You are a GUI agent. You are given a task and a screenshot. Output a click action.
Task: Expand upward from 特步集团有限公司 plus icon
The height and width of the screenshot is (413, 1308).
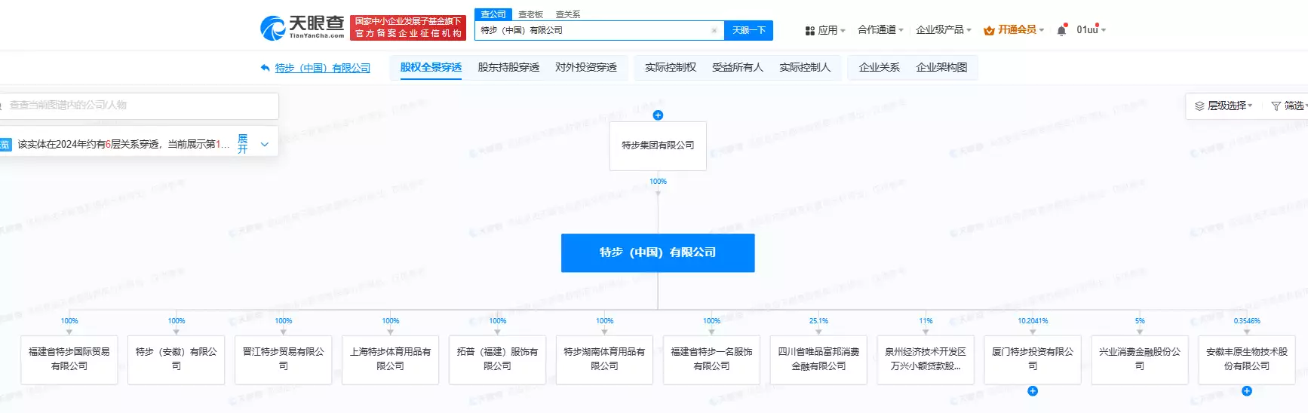point(658,115)
